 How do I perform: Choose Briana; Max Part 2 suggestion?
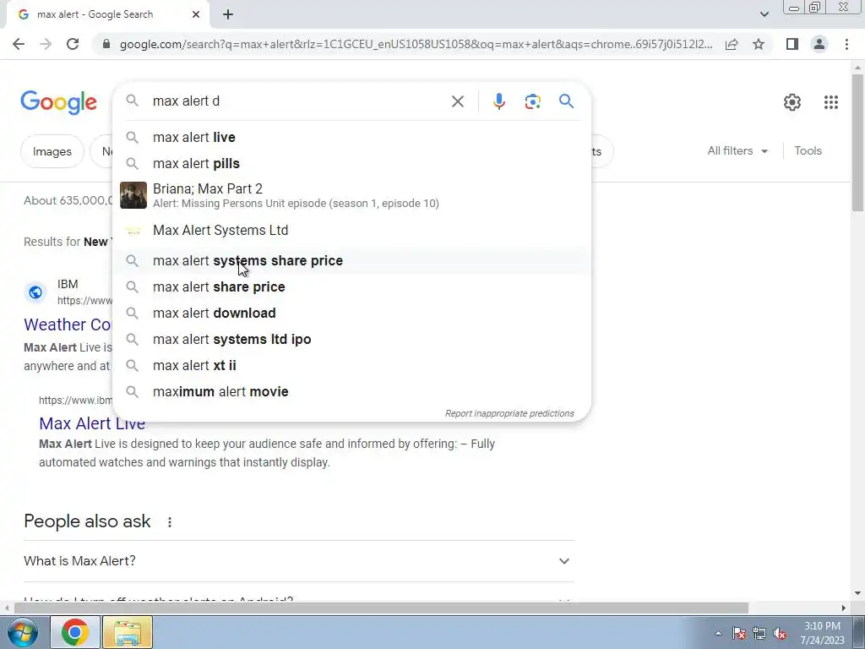pos(351,195)
